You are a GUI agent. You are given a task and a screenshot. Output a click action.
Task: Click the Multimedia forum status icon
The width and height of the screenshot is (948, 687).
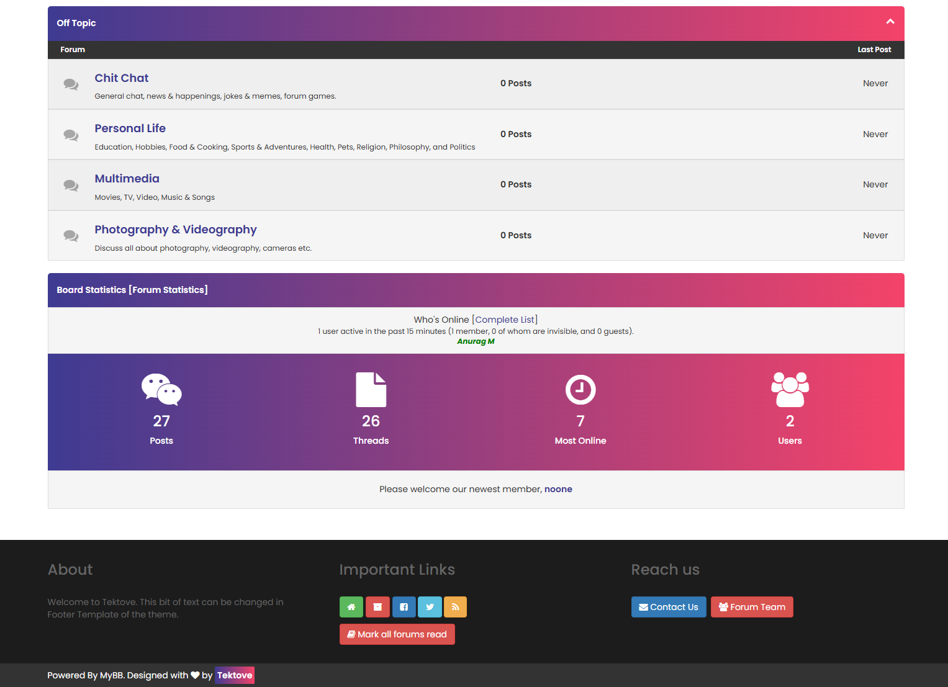point(71,186)
